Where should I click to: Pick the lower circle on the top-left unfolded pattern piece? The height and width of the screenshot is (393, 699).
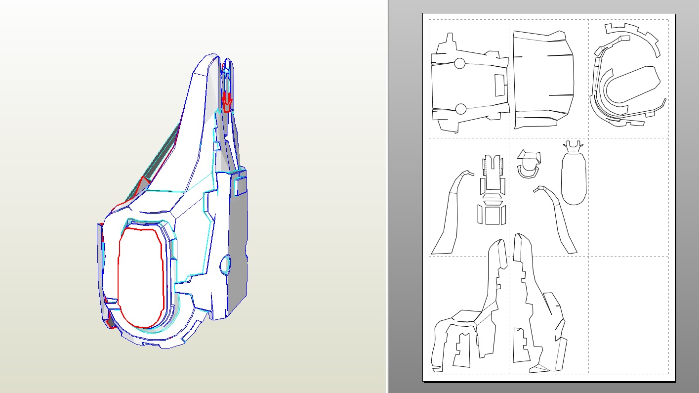460,109
